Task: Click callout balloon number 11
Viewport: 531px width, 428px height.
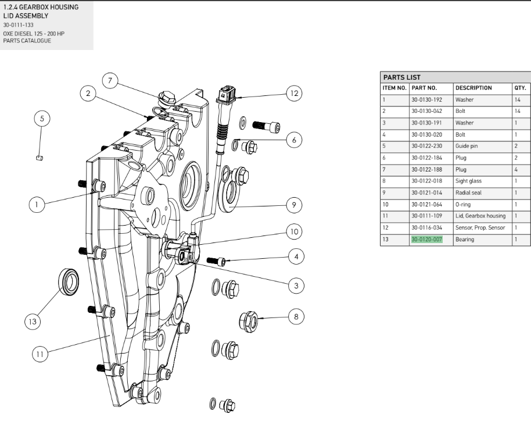Action: coord(40,354)
